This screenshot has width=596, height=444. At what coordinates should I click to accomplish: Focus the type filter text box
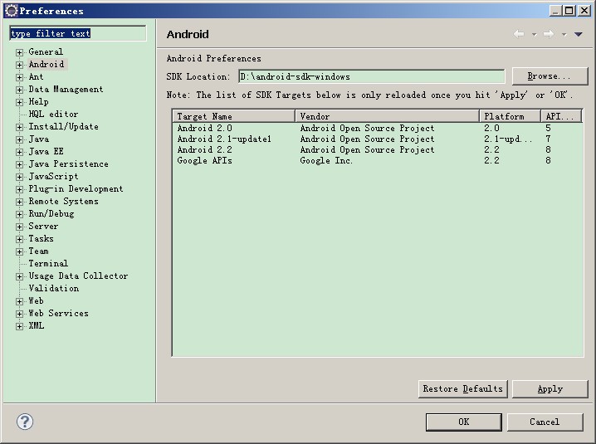click(77, 33)
